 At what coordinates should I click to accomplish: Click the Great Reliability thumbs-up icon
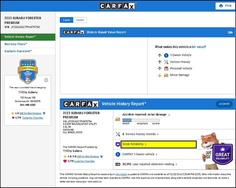118,144
